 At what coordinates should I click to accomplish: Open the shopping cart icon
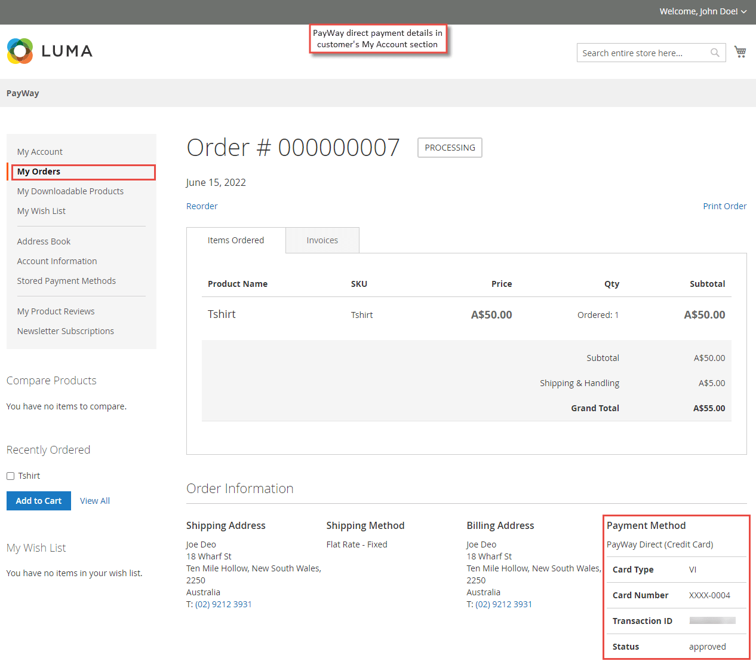[x=740, y=51]
